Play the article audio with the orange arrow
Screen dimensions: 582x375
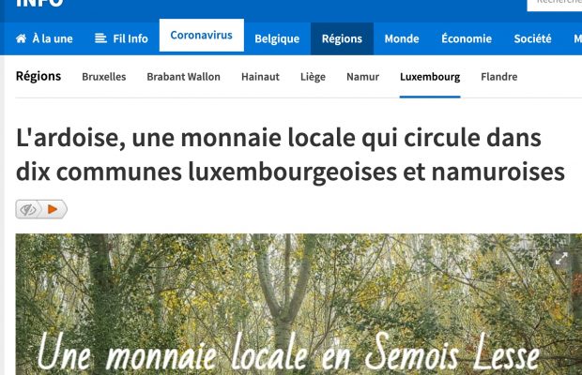53,209
